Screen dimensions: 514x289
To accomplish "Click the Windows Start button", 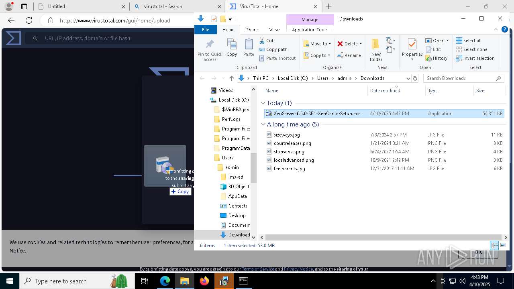I will 9,281.
